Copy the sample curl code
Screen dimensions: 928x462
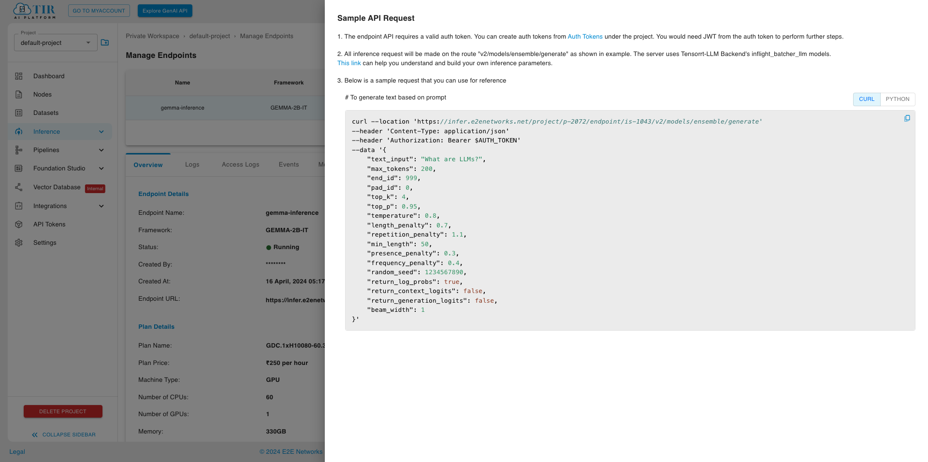[907, 118]
